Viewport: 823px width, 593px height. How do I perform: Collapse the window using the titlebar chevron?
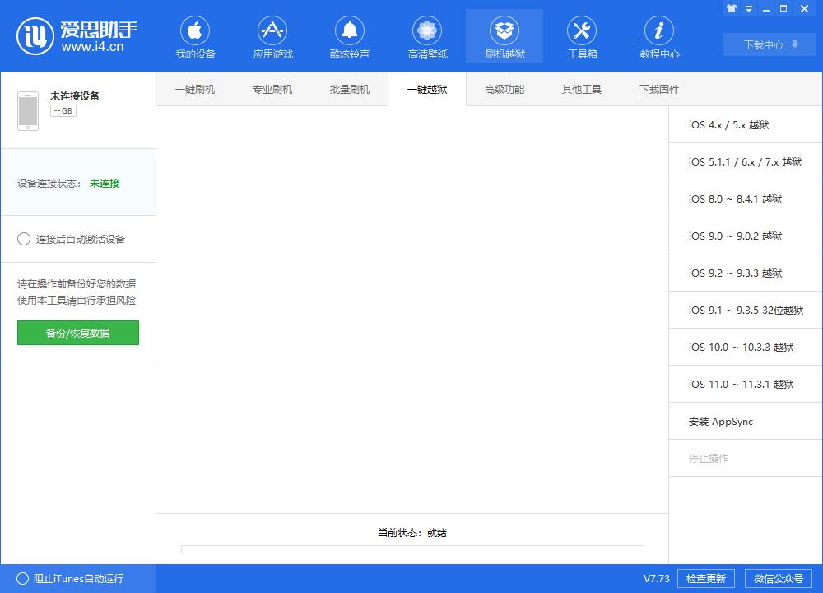click(x=747, y=8)
